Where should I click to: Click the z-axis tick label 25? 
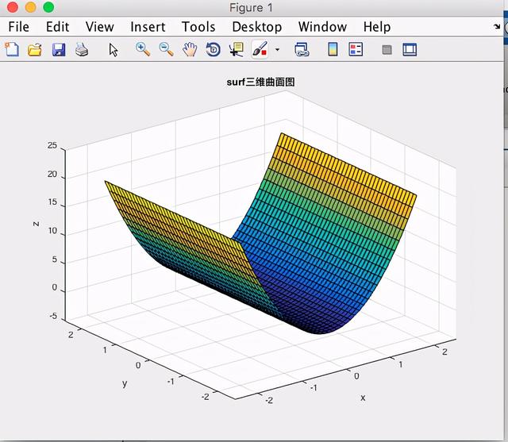tap(52, 145)
